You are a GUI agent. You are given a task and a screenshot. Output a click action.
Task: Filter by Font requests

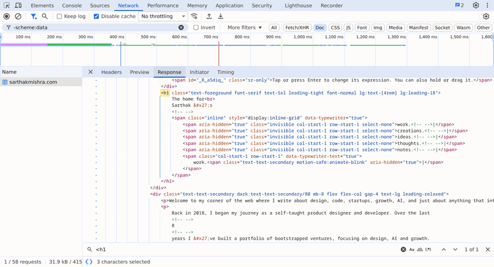[362, 28]
